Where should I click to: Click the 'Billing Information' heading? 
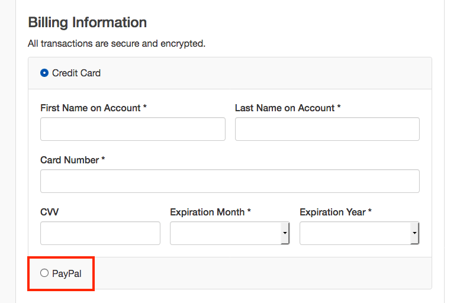[x=88, y=22]
